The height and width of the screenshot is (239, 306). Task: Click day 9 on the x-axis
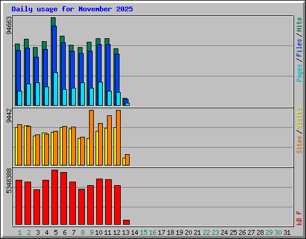click(91, 232)
